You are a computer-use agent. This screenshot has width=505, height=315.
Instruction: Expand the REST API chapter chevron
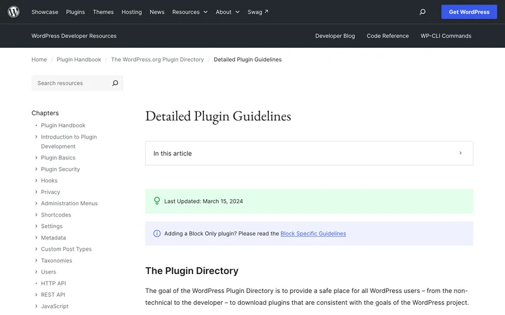click(36, 294)
